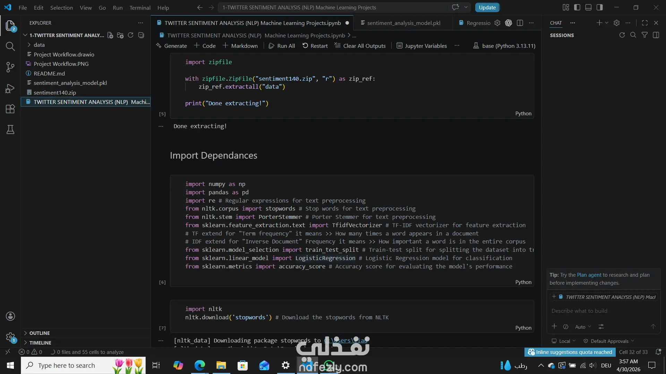Open the Selection menu

click(61, 8)
